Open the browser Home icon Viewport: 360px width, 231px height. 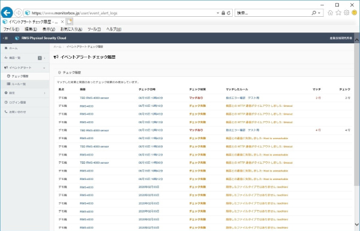[330, 13]
